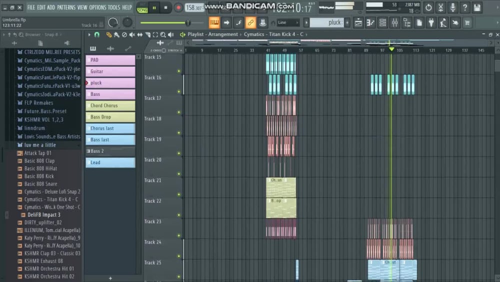Adjust the master pitch knob

[x=127, y=22]
